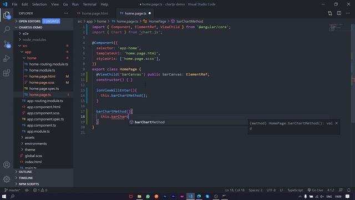Click the Open Changes icon in editor toolbar
The height and width of the screenshot is (200, 355).
(x=330, y=13)
